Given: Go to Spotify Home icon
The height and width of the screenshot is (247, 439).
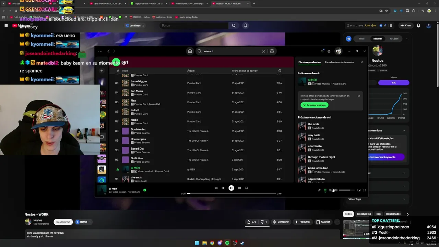Looking at the screenshot, I should pyautogui.click(x=190, y=51).
